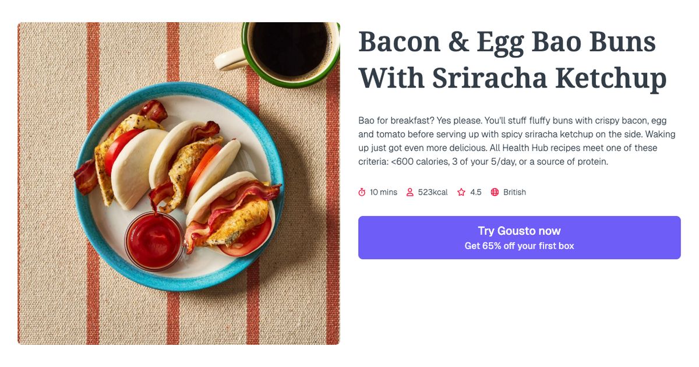This screenshot has width=699, height=367.
Task: Click the bao buns recipe photo
Action: 179,182
